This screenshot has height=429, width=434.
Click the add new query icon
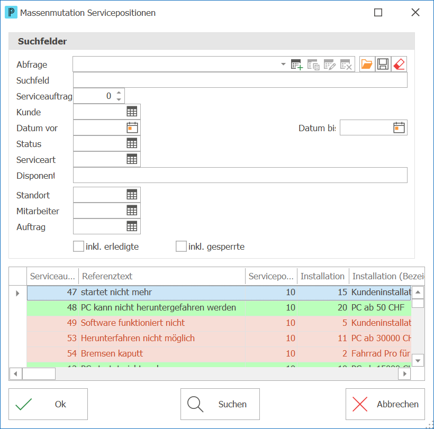297,65
